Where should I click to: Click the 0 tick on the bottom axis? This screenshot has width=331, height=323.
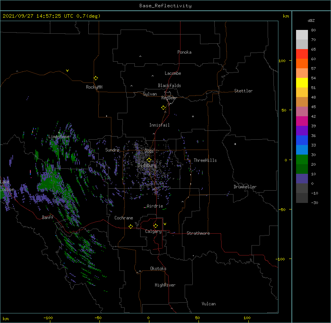(148, 318)
